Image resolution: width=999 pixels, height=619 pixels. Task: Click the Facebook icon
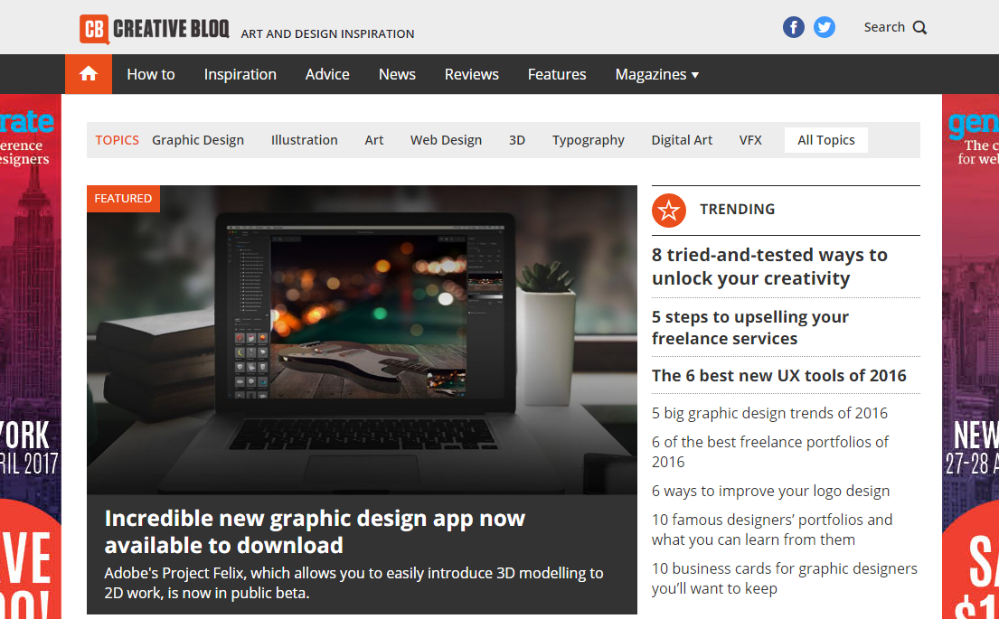(x=793, y=26)
